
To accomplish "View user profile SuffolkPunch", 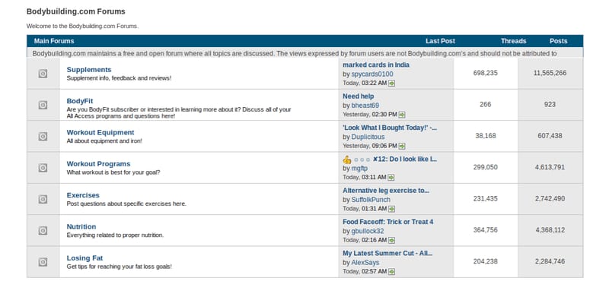I will click(x=371, y=200).
